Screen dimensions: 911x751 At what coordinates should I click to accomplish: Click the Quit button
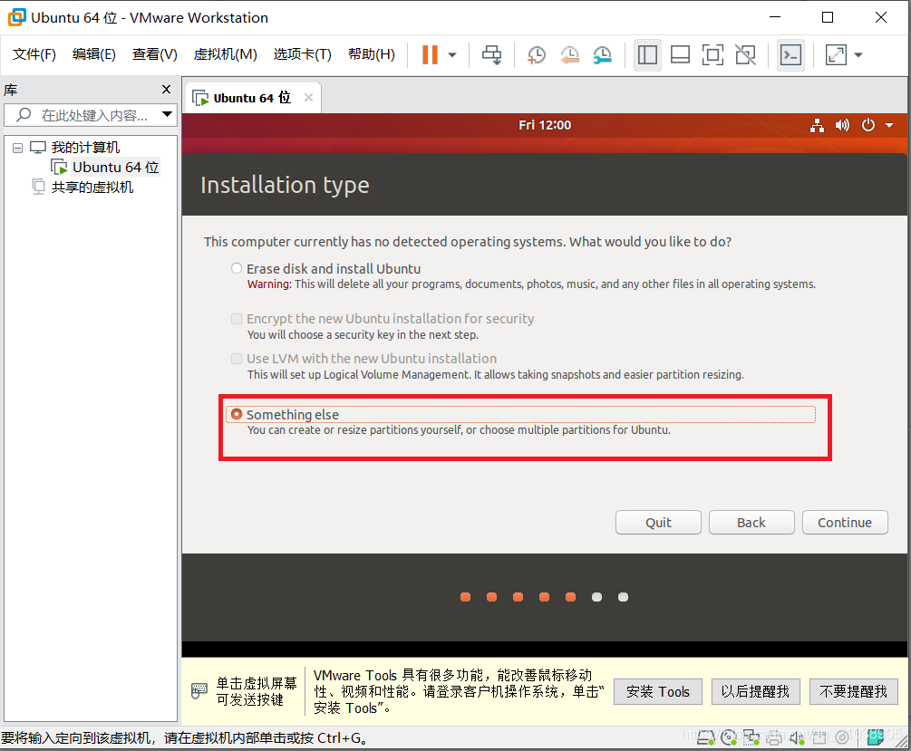pyautogui.click(x=658, y=522)
